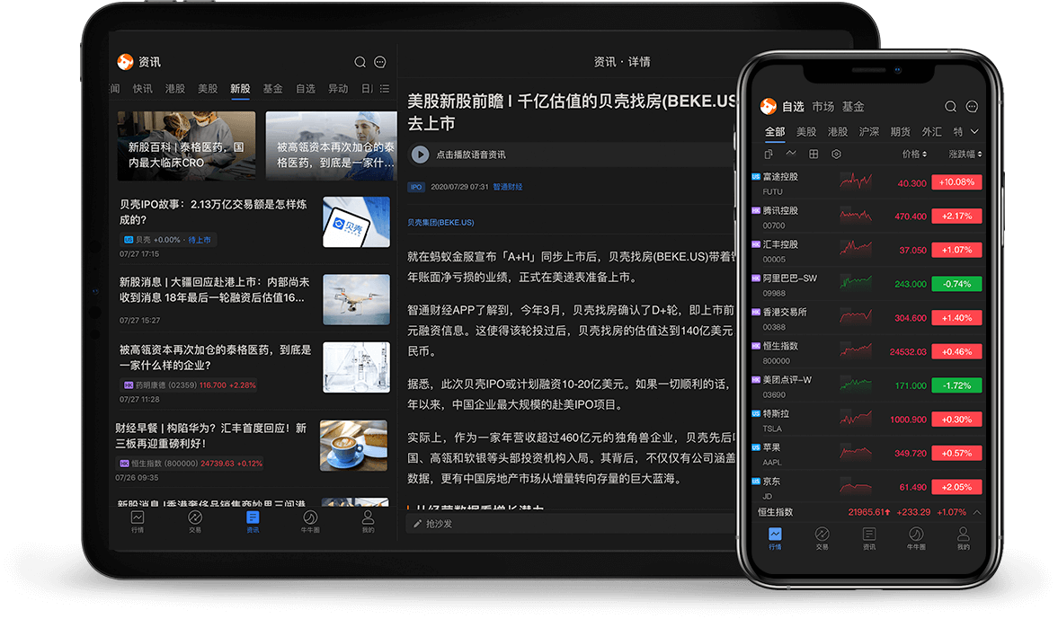Open 新股百科 泰格医药 banner card
Screen dimensions: 1058x619
pyautogui.click(x=186, y=146)
